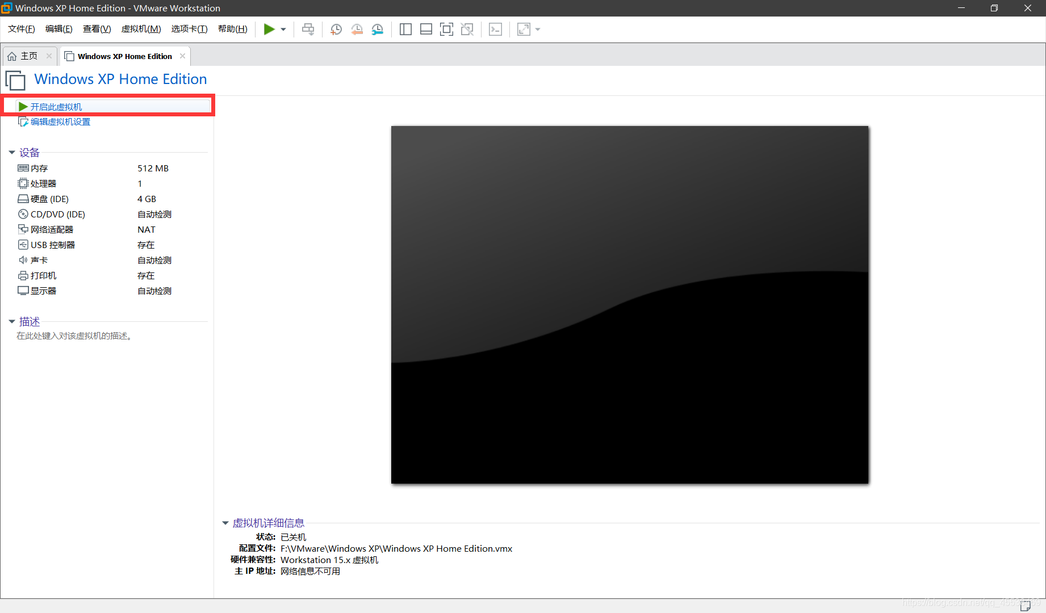Viewport: 1046px width, 613px height.
Task: Select the 处理器 device row
Action: click(x=111, y=183)
